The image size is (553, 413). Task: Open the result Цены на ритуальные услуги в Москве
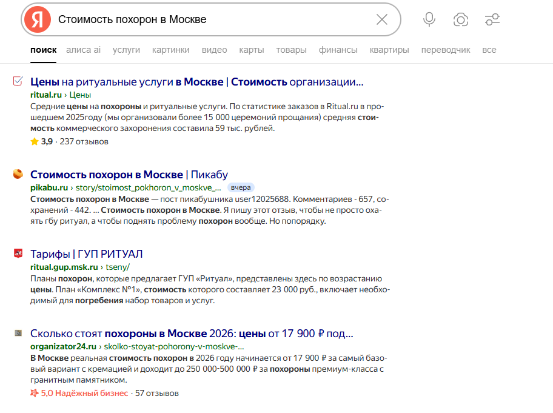click(x=197, y=82)
